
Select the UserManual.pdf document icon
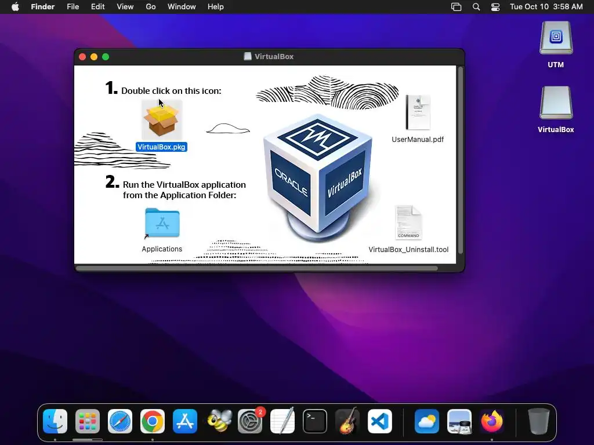point(418,112)
